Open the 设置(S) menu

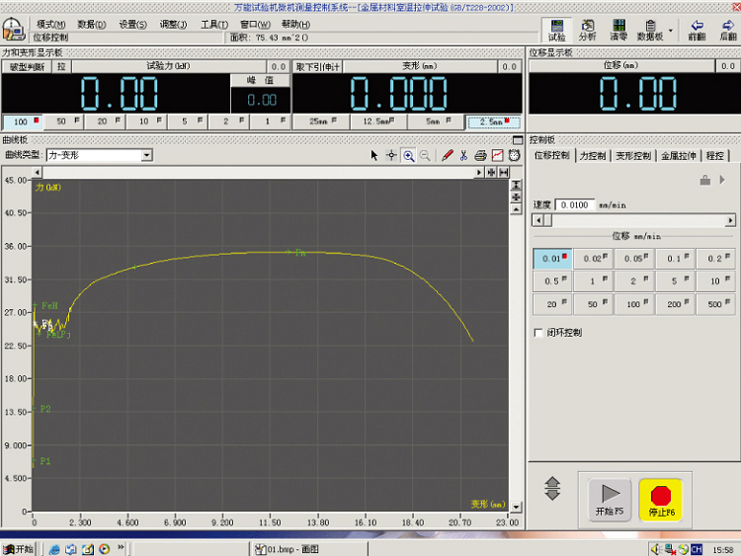click(x=132, y=24)
